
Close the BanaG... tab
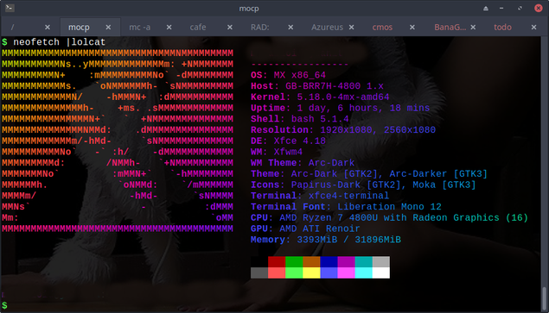click(473, 28)
